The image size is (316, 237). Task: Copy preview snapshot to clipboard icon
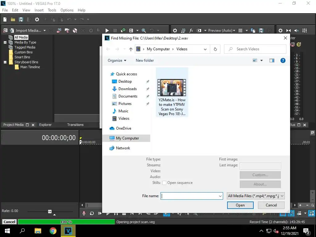click(x=253, y=31)
